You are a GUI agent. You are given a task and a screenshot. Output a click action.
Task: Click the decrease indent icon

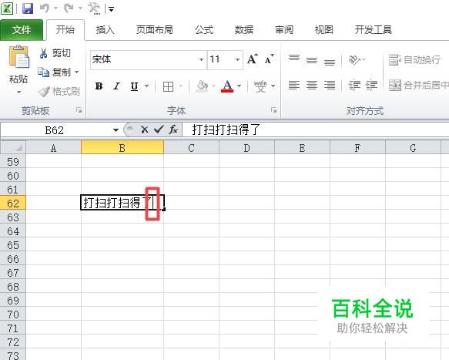(354, 86)
